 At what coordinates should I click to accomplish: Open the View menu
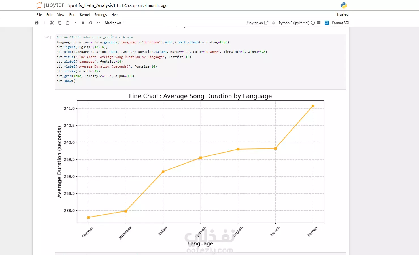click(x=61, y=15)
